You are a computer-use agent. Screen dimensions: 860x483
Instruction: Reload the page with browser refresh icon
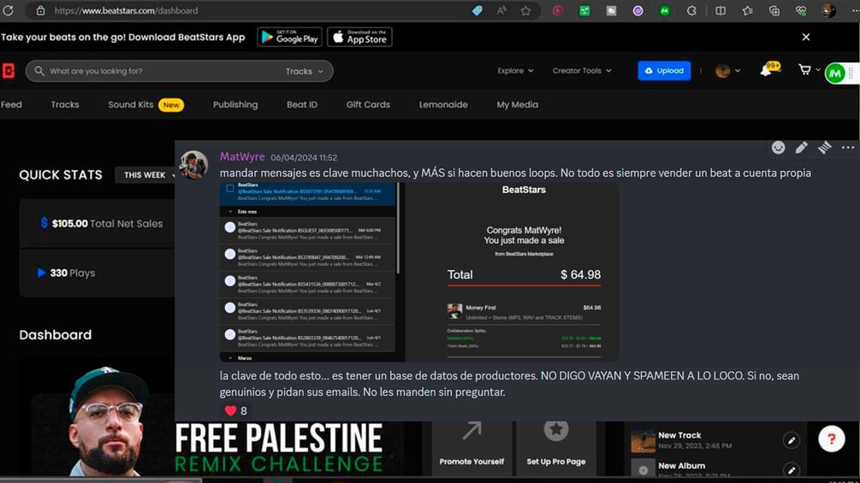click(x=8, y=10)
